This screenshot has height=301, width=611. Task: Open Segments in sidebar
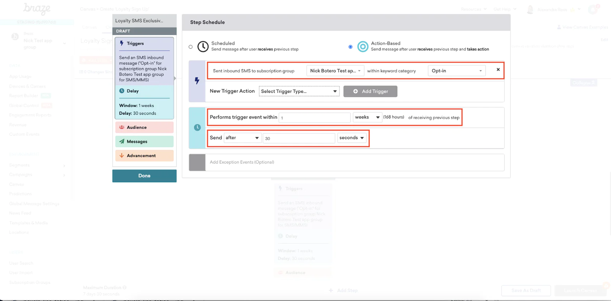coord(19,165)
